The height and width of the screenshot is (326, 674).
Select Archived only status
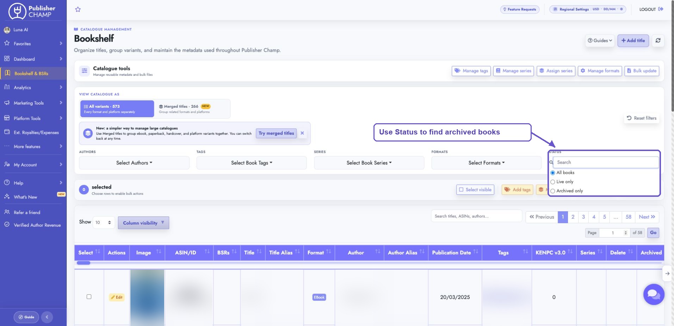pos(553,191)
